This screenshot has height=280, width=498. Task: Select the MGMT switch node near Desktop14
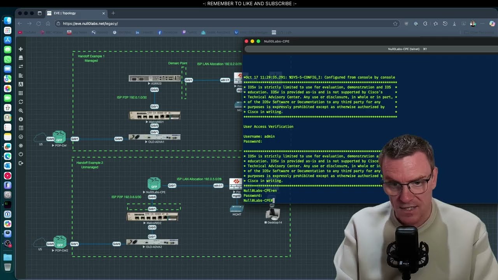point(237,209)
